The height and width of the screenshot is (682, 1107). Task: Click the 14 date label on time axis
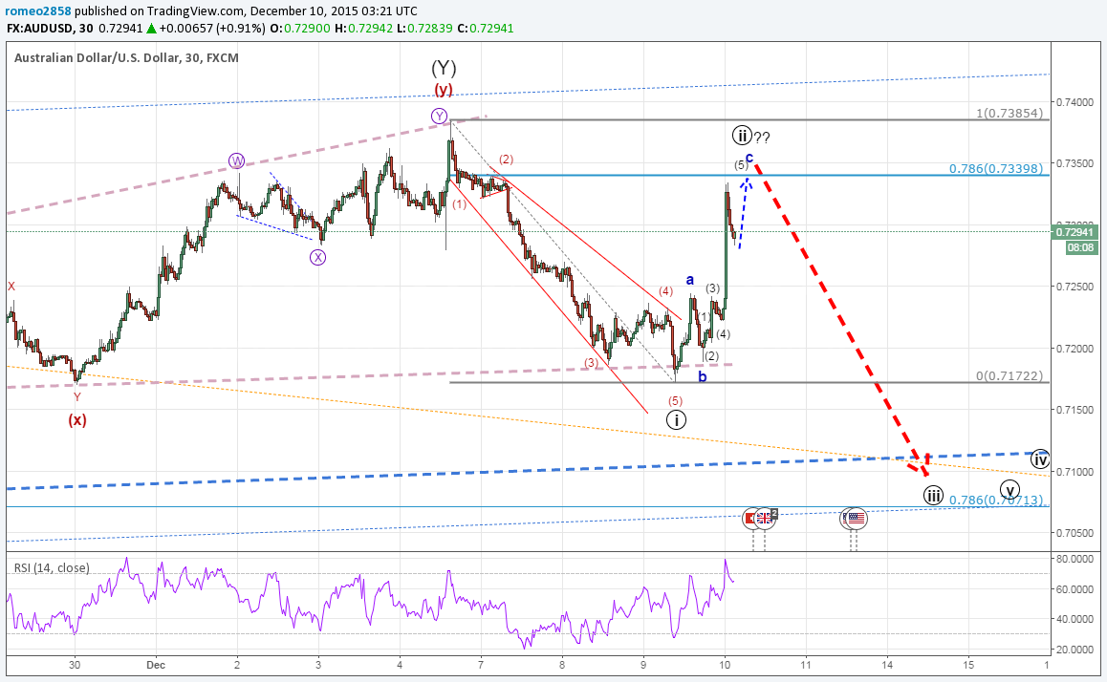(887, 665)
